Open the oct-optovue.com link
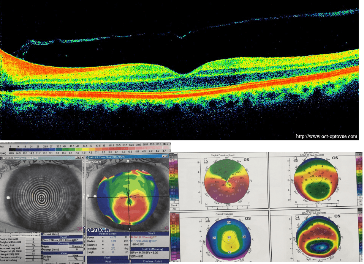Viewport: 364px width, 264px height. (x=327, y=136)
